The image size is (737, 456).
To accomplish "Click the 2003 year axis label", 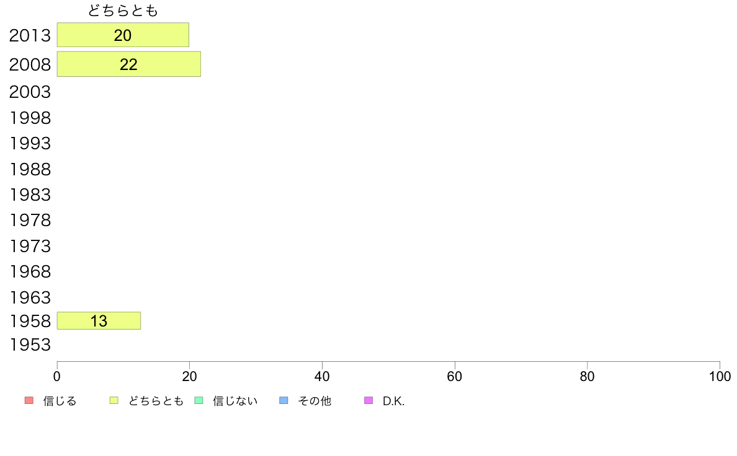I will [30, 92].
